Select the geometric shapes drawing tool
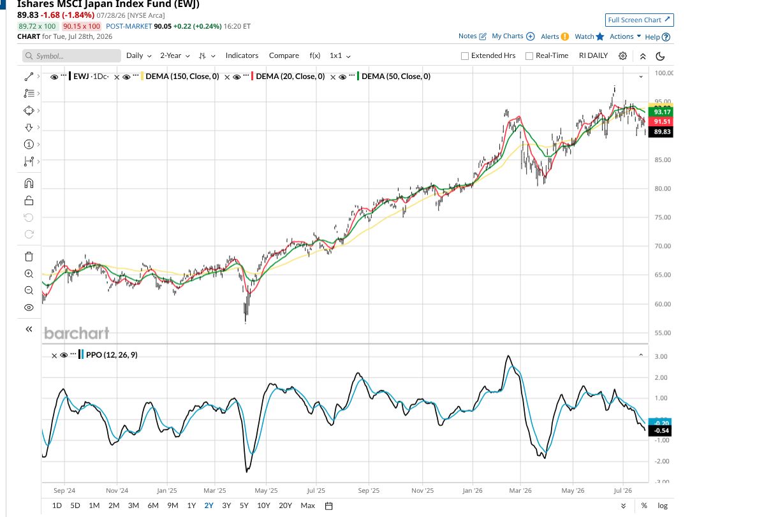Viewport: 771px width, 517px height. 29,111
